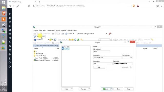The image size is (164, 92).
Task: Click EVE sidebar power Close lab icon
Action: [10, 62]
